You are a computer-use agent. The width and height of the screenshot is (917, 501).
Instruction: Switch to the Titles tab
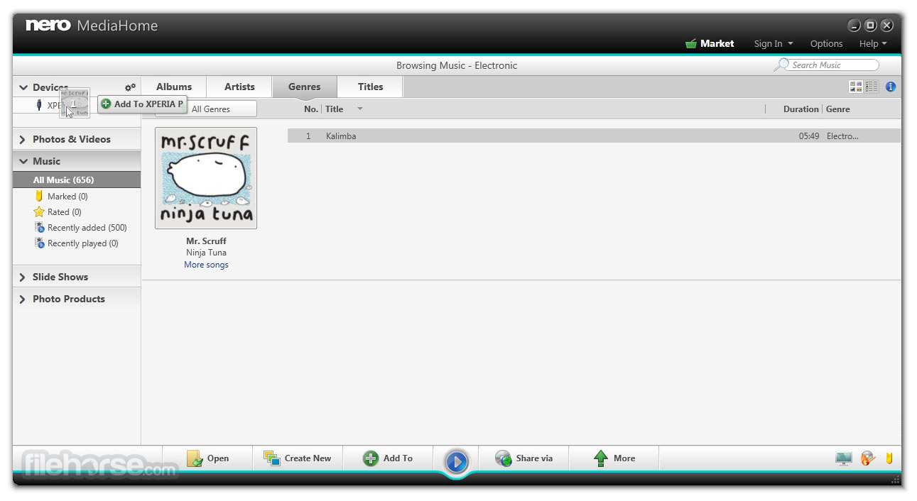(370, 87)
